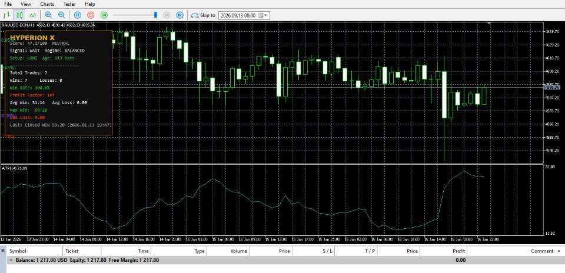
Task: Click the Skip to button label
Action: [x=208, y=15]
